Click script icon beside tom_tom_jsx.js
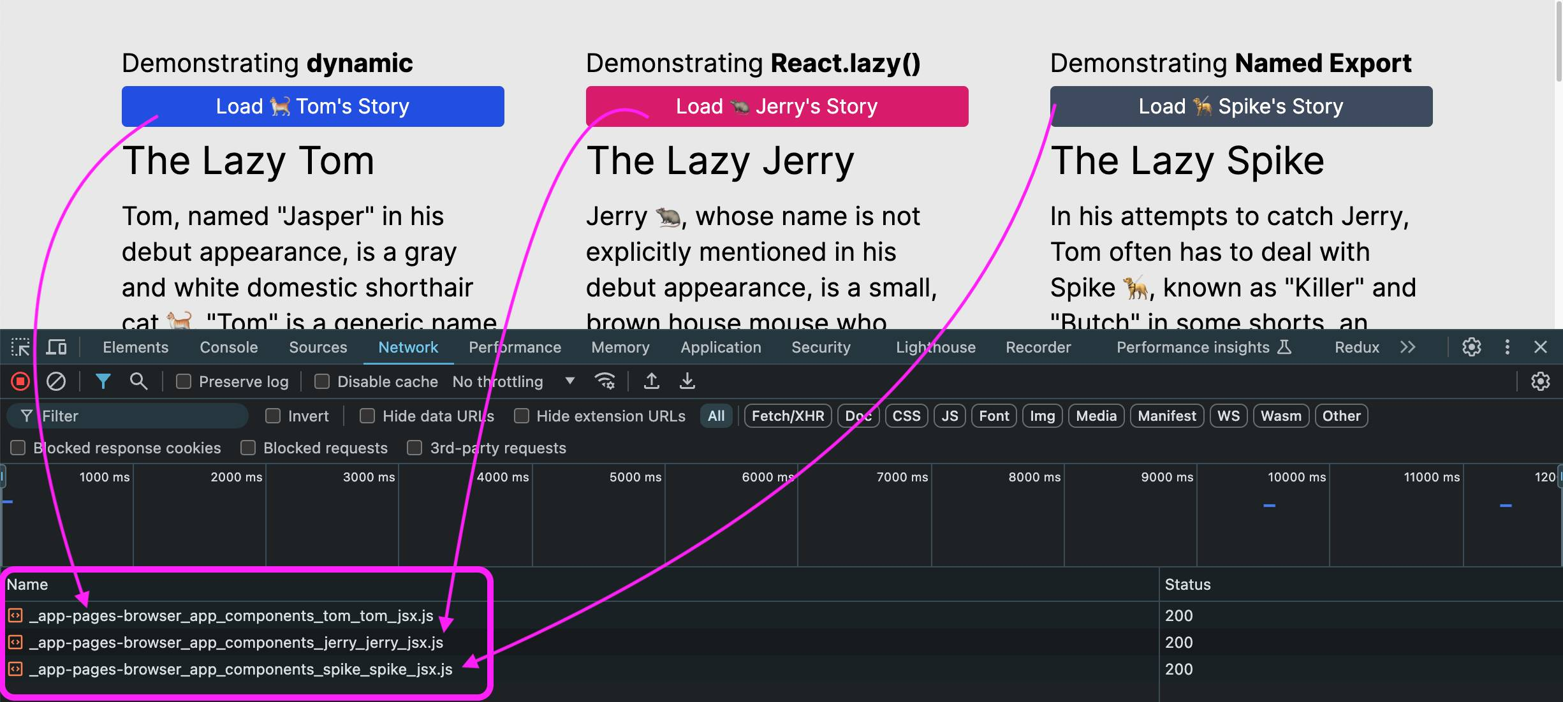The height and width of the screenshot is (702, 1563). [15, 615]
